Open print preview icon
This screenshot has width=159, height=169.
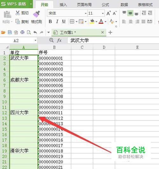pyautogui.click(x=29, y=32)
